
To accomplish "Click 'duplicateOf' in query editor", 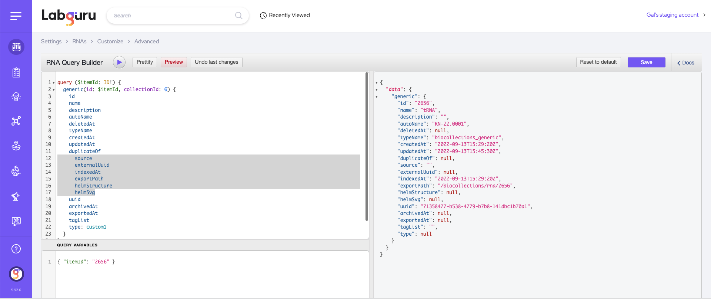I will point(85,152).
